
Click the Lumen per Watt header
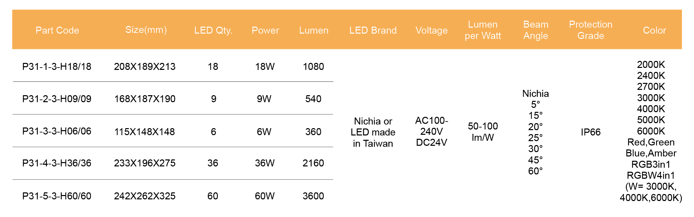click(x=483, y=30)
